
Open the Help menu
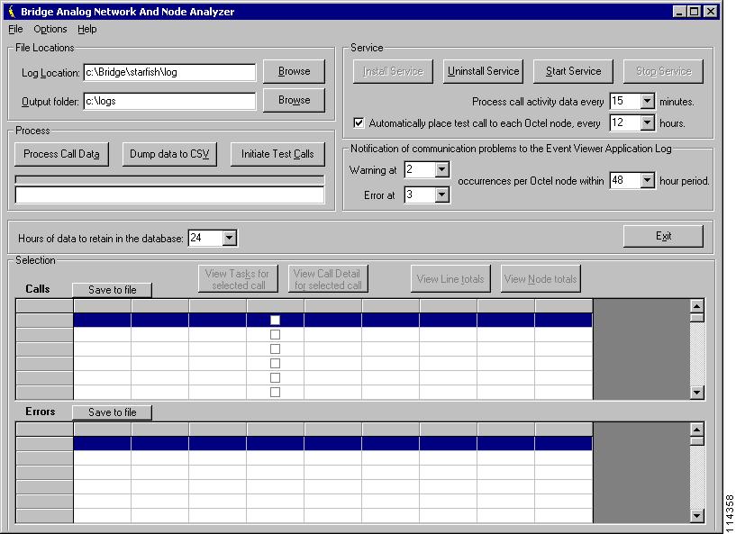pos(87,29)
